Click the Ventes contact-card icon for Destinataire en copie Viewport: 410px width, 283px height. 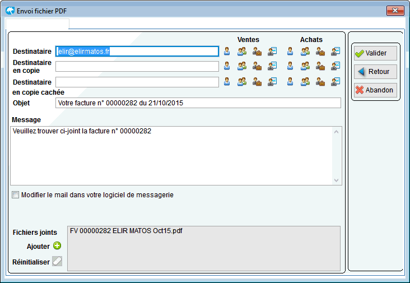point(272,66)
